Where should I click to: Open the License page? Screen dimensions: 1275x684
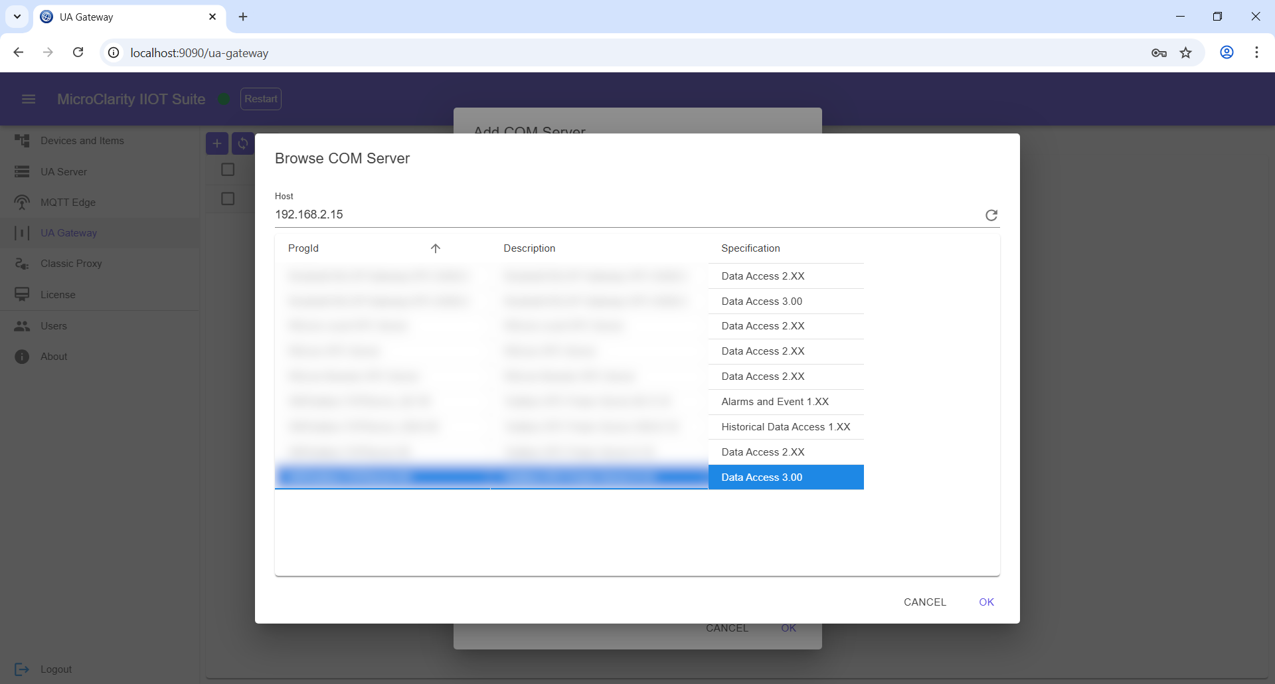pyautogui.click(x=58, y=294)
